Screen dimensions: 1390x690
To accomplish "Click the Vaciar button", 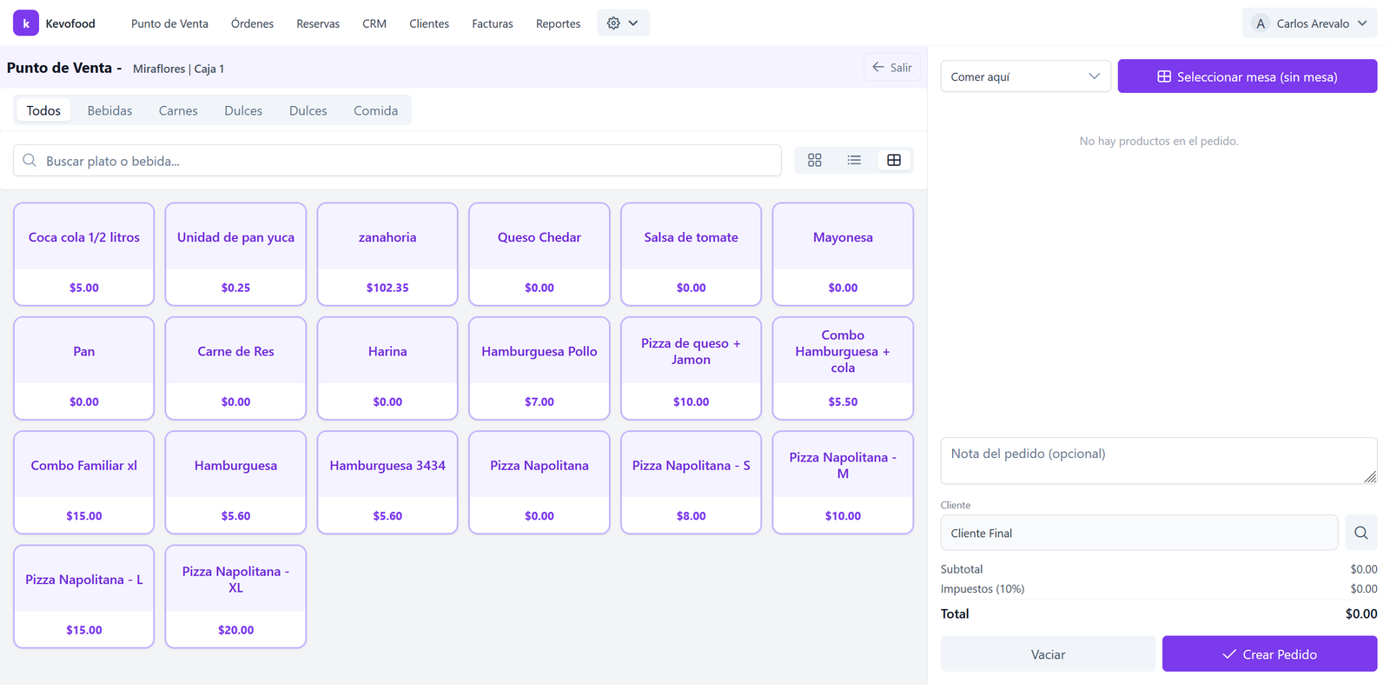I will 1048,654.
